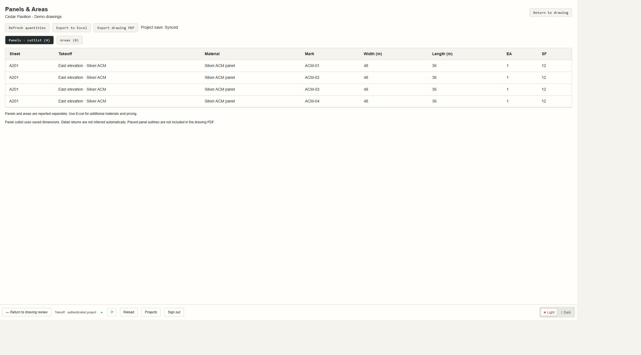This screenshot has height=355, width=641.
Task: Click Sign out button
Action: tap(174, 312)
